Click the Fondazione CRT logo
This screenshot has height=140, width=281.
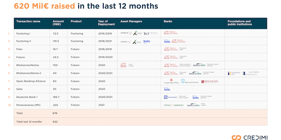click(x=234, y=73)
